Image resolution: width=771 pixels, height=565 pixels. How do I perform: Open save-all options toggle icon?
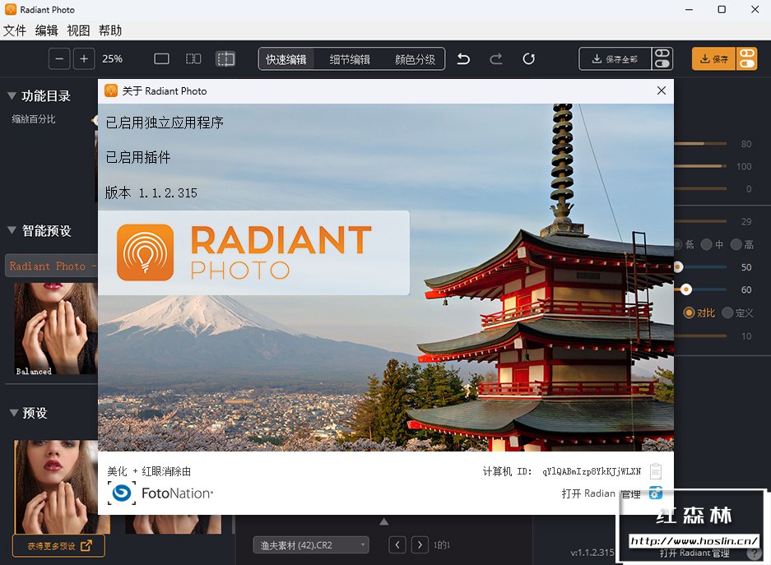pos(662,59)
